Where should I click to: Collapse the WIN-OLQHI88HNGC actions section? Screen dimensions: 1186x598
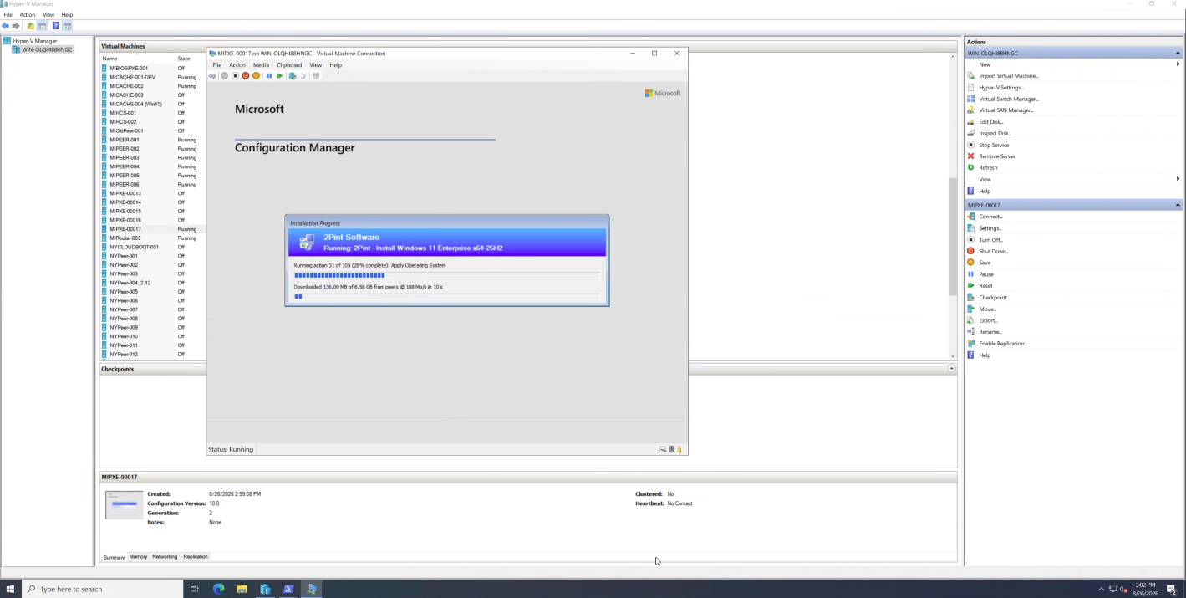[1178, 54]
